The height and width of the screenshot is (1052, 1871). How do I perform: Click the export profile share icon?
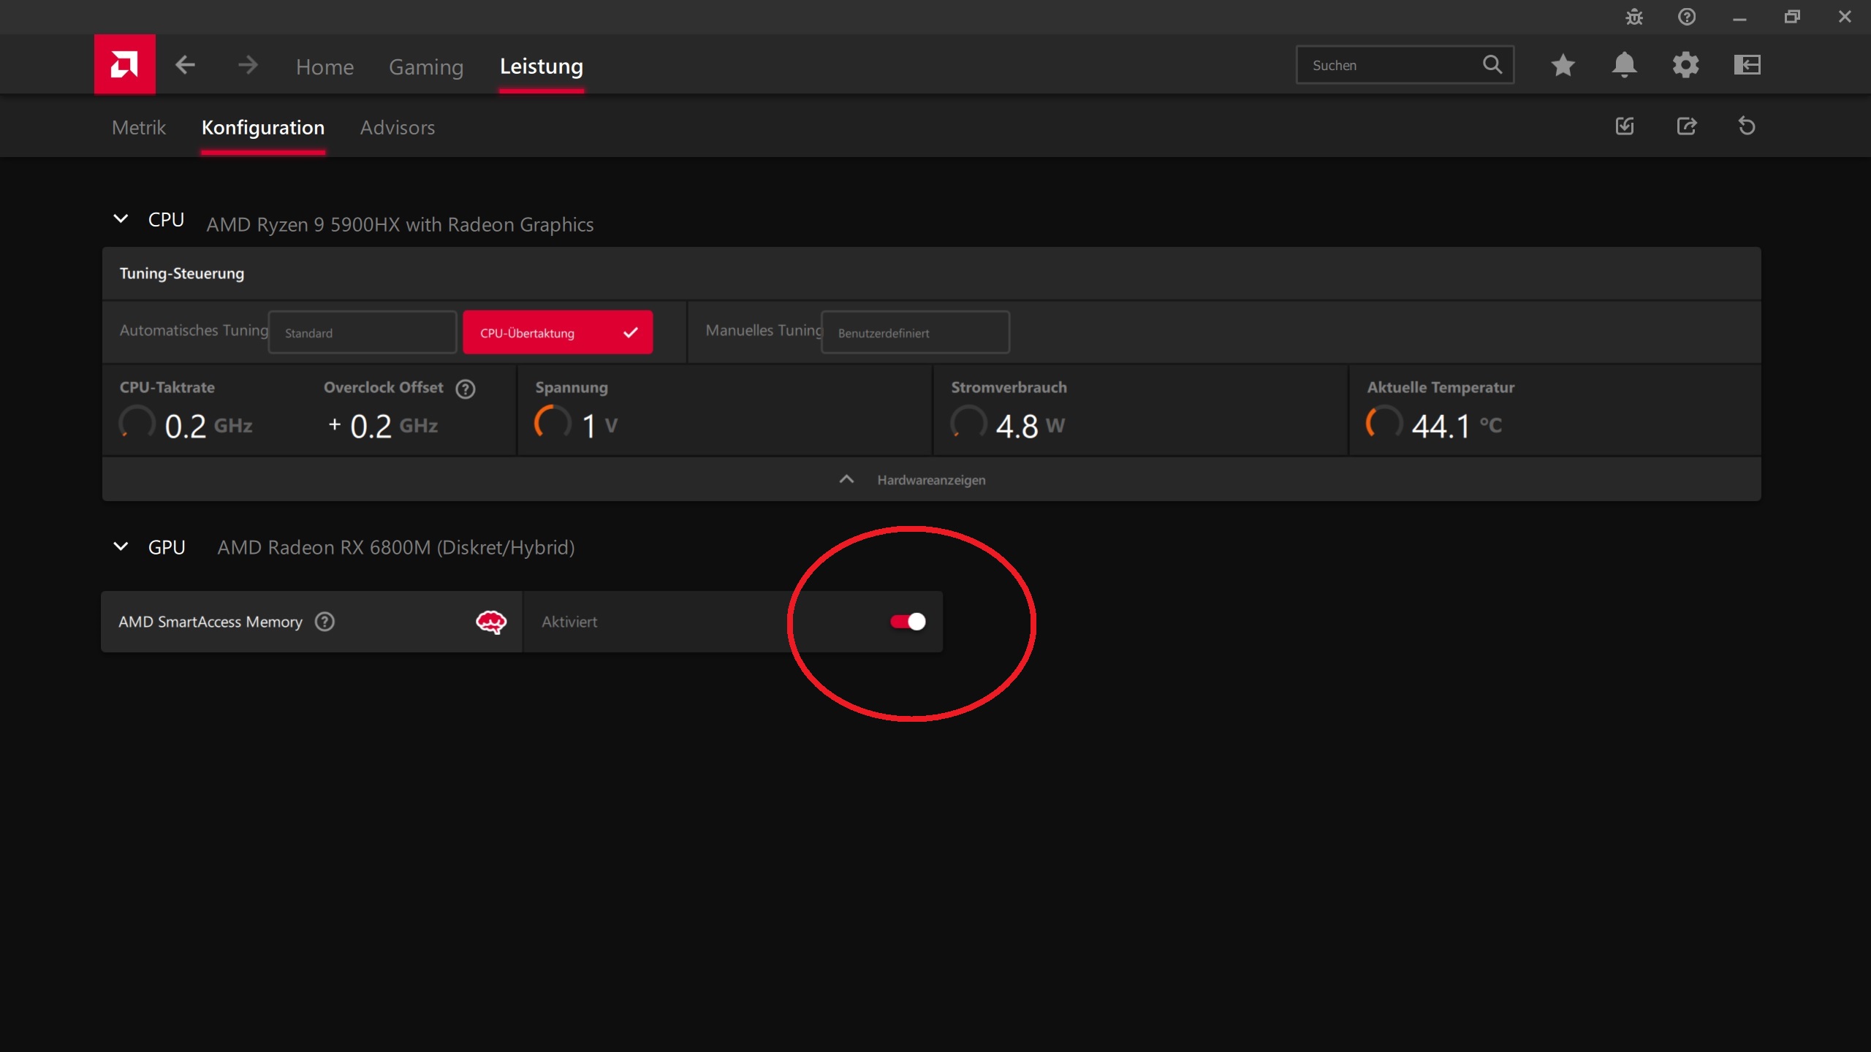point(1686,126)
